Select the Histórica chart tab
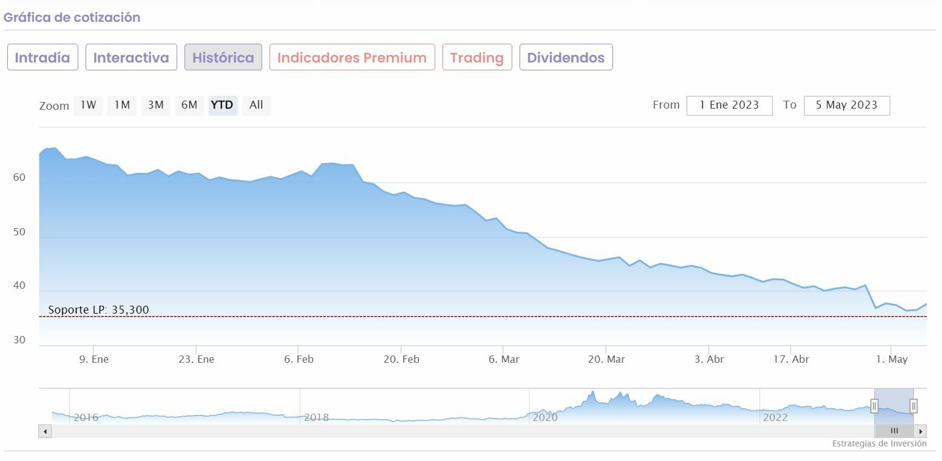The image size is (942, 461). 223,58
